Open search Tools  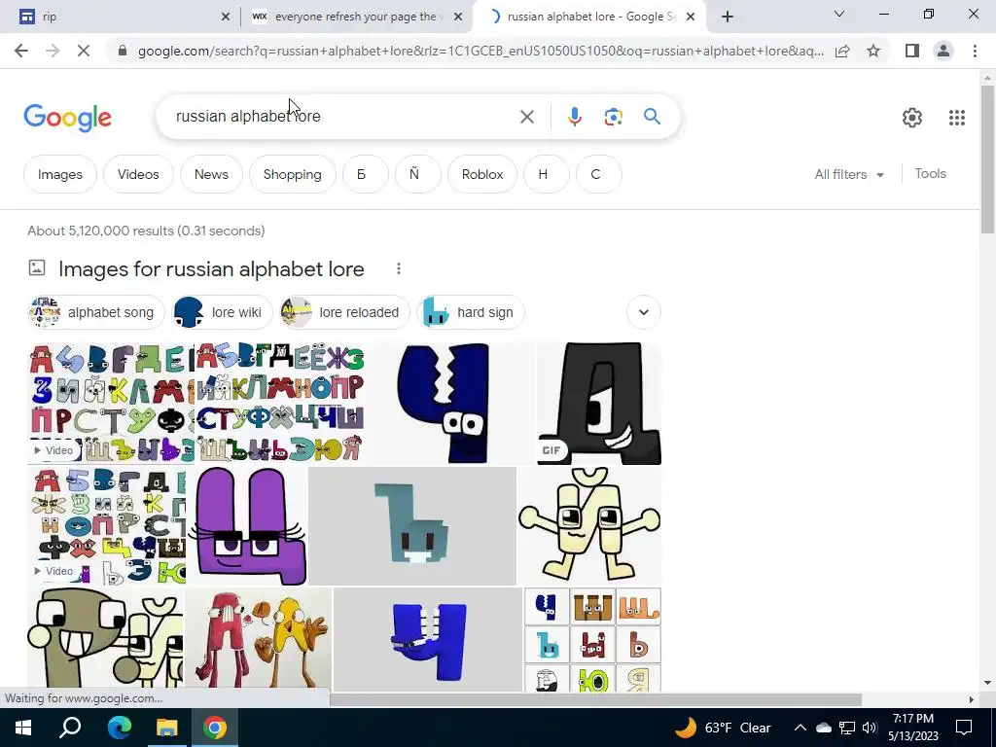(930, 173)
